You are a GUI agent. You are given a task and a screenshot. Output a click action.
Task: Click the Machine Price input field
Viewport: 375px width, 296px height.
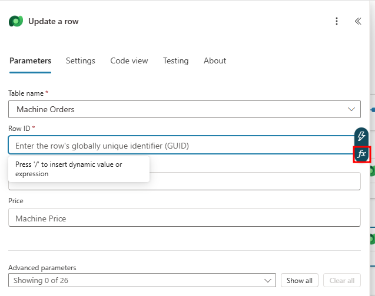[x=184, y=218]
